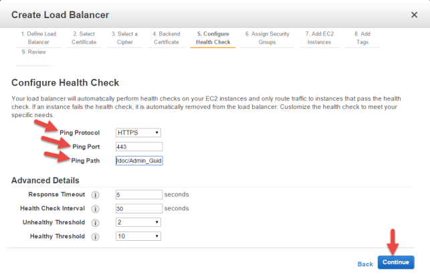The height and width of the screenshot is (277, 430).
Task: Expand the Healthy Threshold dropdown
Action: point(138,236)
